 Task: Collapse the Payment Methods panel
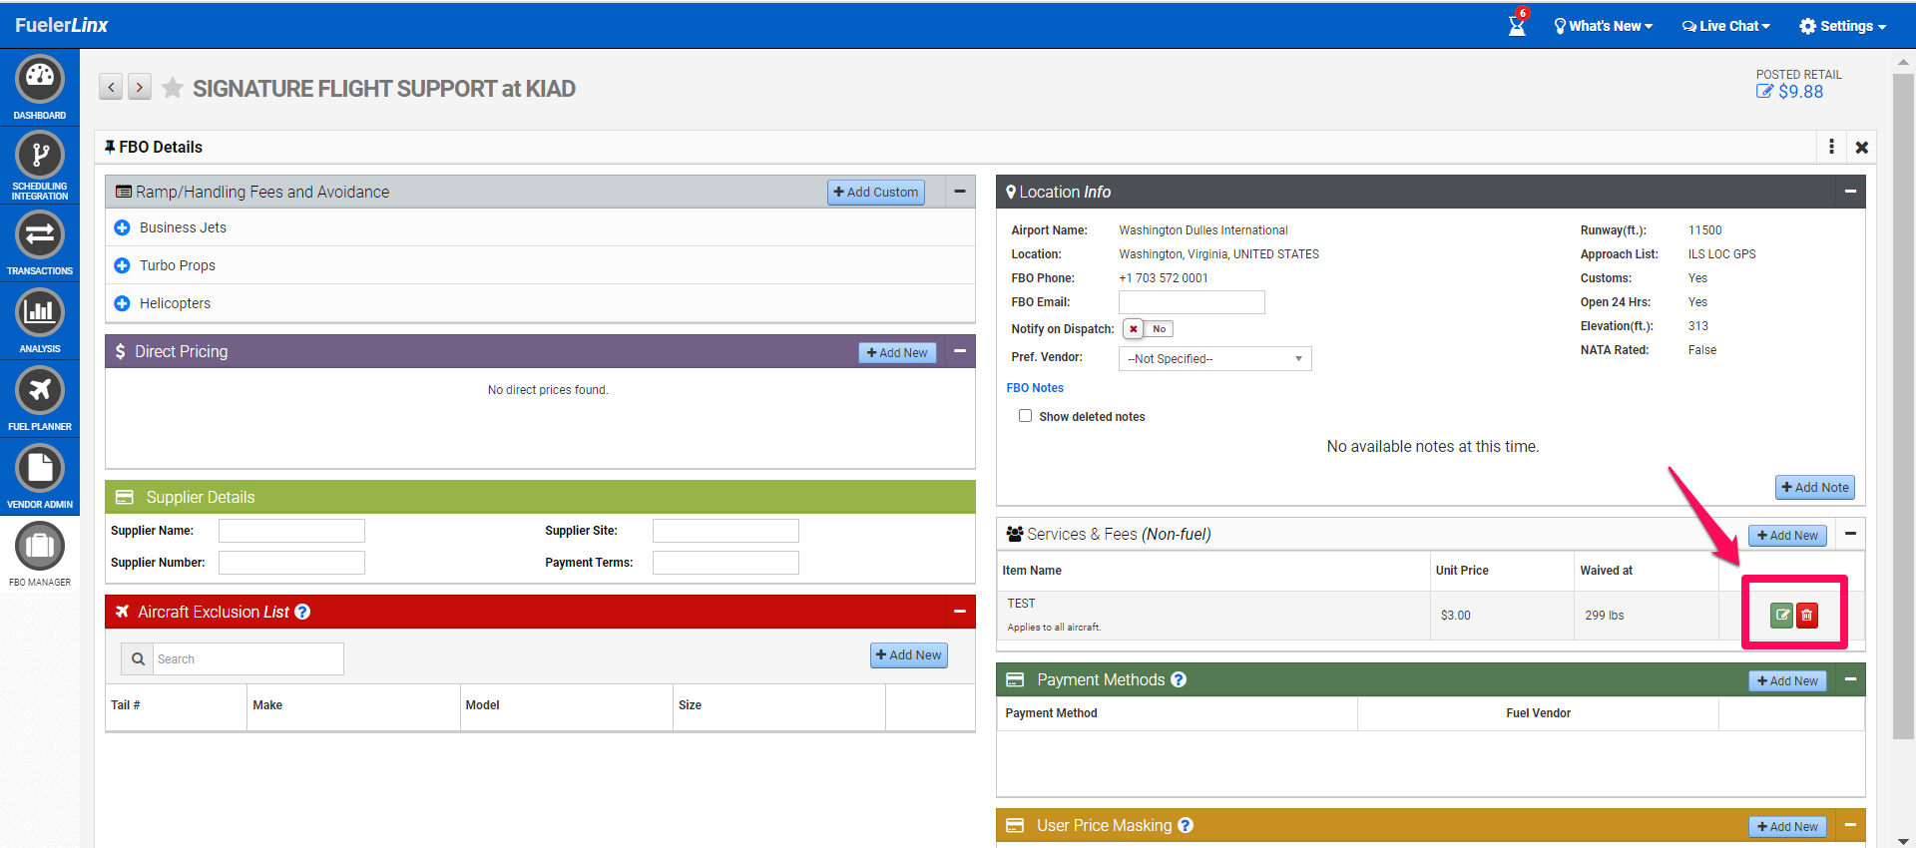point(1850,679)
